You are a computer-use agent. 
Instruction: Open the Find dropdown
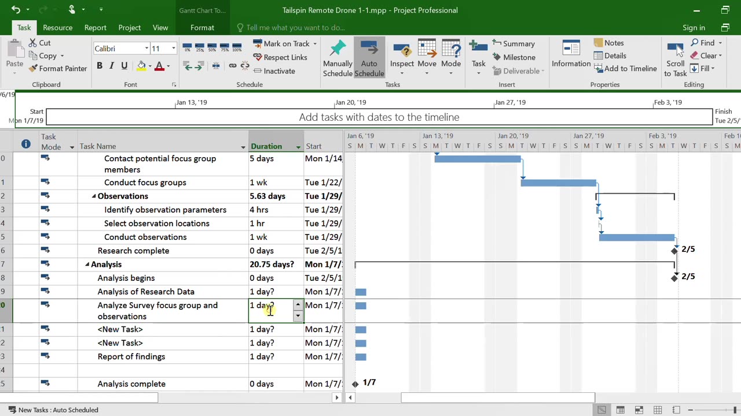(x=720, y=43)
